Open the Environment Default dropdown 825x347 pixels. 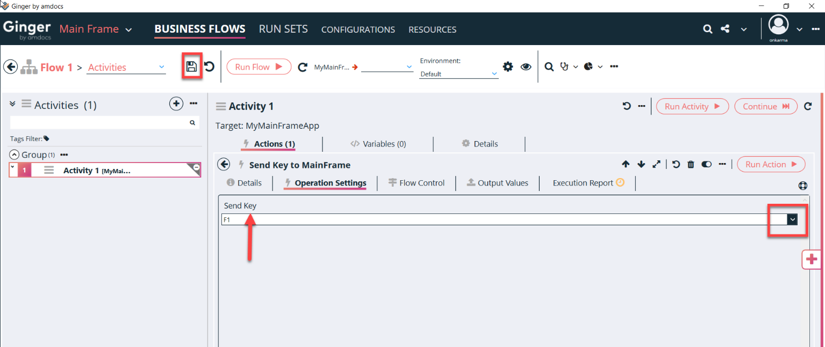tap(458, 74)
